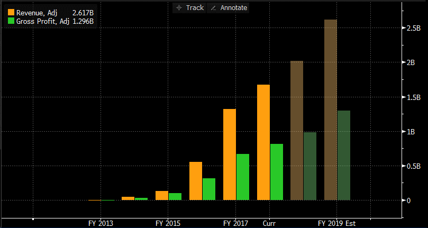
Task: Click the FY 2019 Est axis label
Action: pos(337,223)
